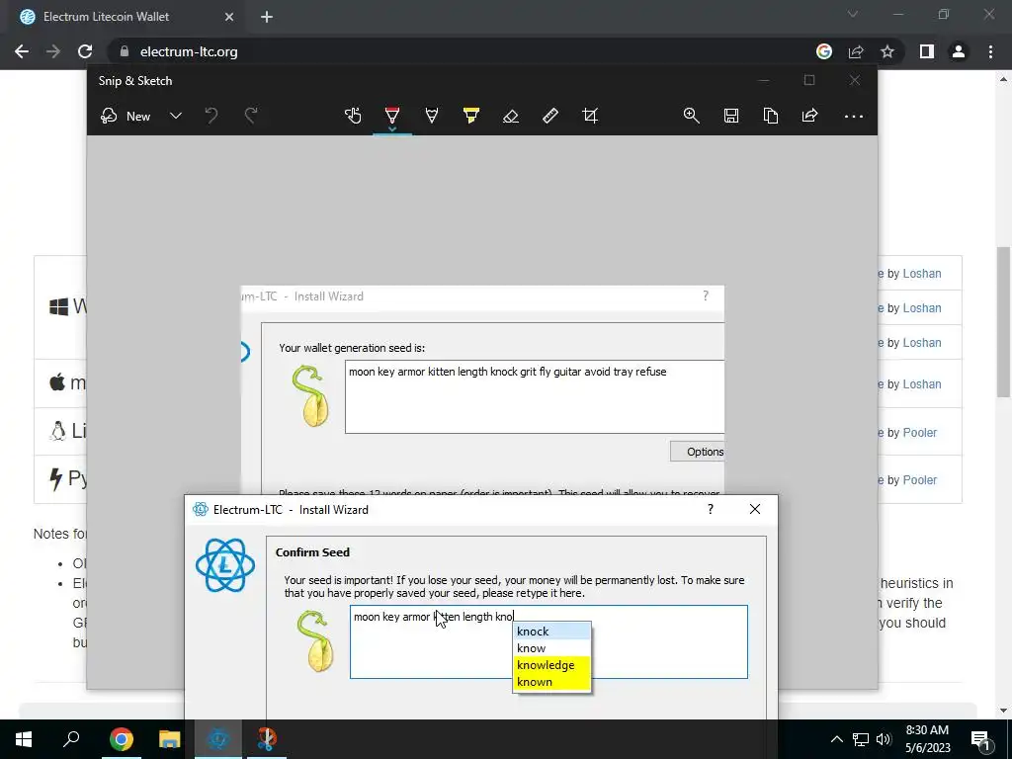Close the Electrum-LTC Install Wizard dialog
The height and width of the screenshot is (759, 1012).
point(755,509)
